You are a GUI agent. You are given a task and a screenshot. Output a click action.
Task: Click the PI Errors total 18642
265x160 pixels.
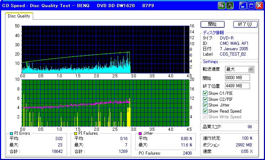[x=57, y=151]
